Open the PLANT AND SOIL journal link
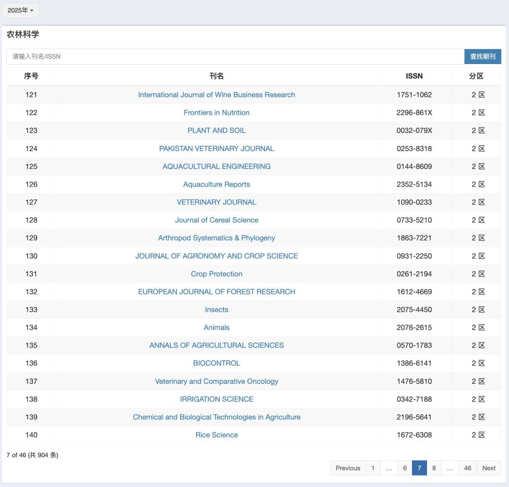The width and height of the screenshot is (509, 487). click(x=216, y=130)
